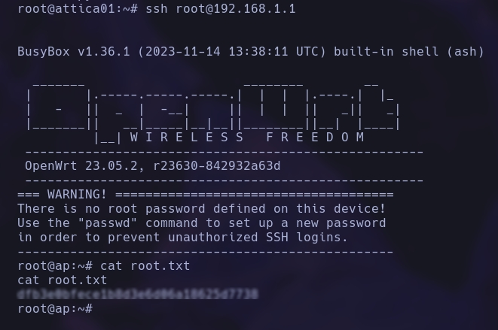
Task: Click the "no root password defined" message
Action: point(201,208)
